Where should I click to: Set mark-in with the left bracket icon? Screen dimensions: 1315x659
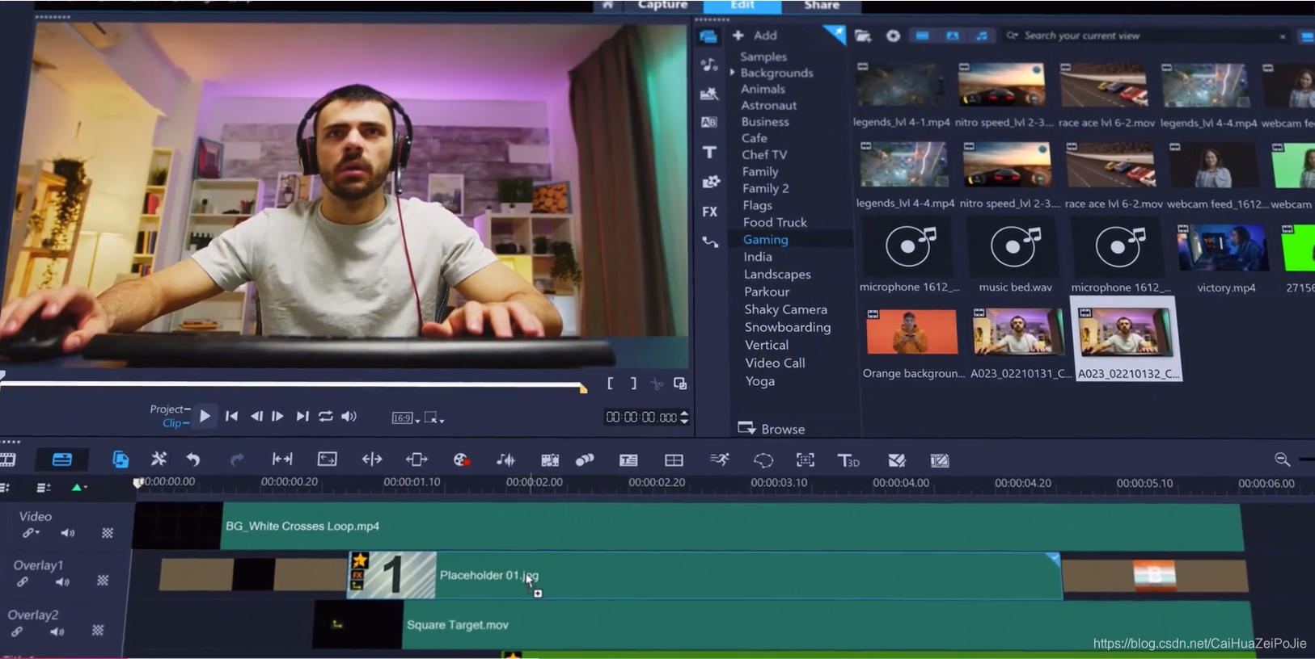pyautogui.click(x=610, y=384)
